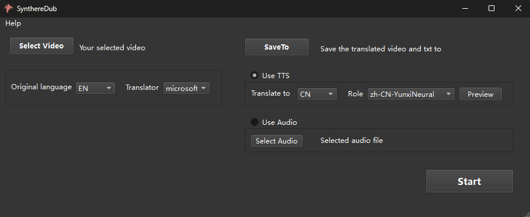530x217 pixels.
Task: Click the Select Video button
Action: point(41,46)
